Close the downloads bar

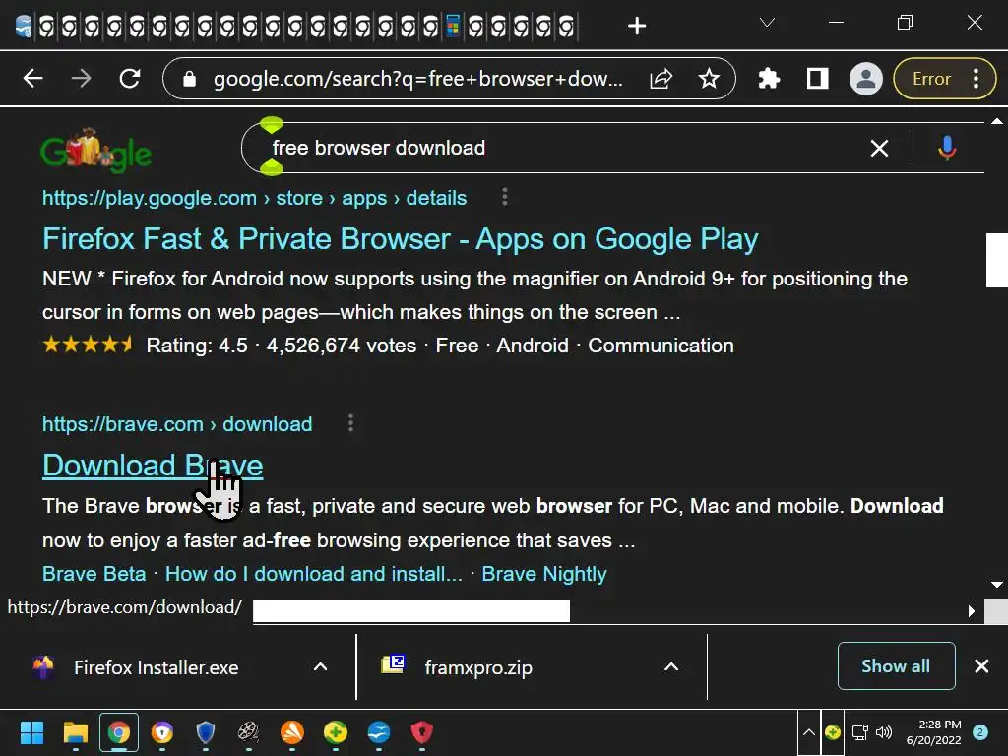(981, 666)
